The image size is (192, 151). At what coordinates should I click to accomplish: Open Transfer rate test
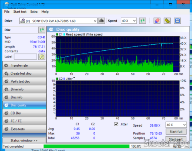click(24, 66)
